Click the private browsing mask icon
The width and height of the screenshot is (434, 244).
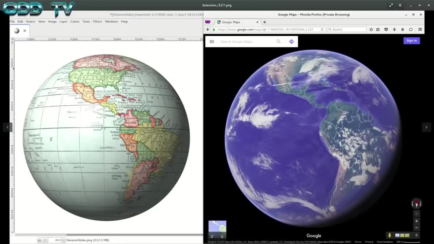tap(208, 22)
